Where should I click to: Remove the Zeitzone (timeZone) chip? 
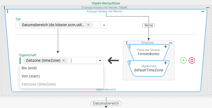(x=64, y=60)
